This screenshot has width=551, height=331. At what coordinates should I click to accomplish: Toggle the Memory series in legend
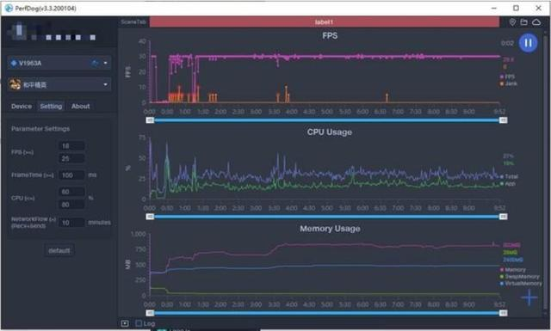(x=513, y=270)
